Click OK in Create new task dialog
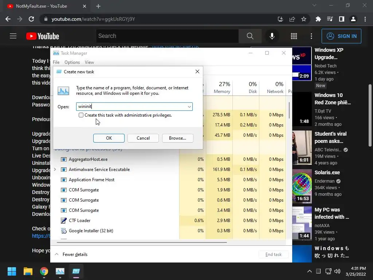 point(109,138)
